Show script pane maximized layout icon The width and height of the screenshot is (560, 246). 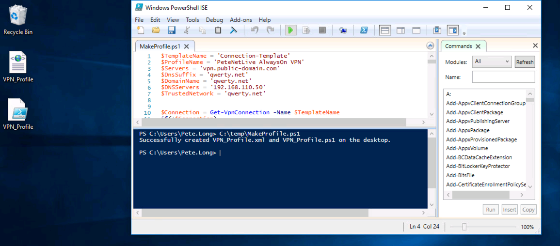click(416, 31)
